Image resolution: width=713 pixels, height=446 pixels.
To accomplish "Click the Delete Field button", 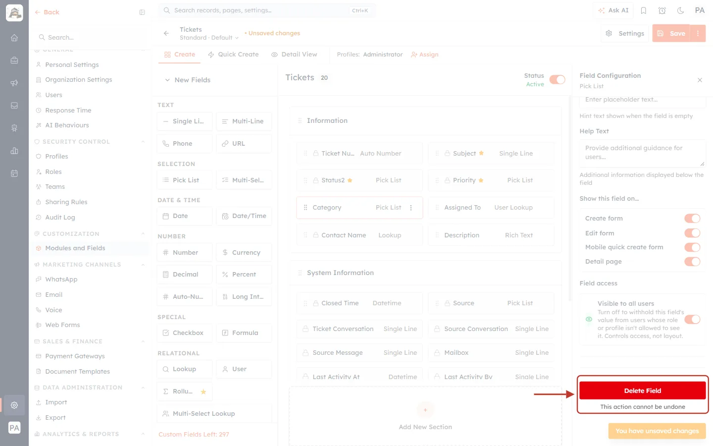I will pos(643,390).
